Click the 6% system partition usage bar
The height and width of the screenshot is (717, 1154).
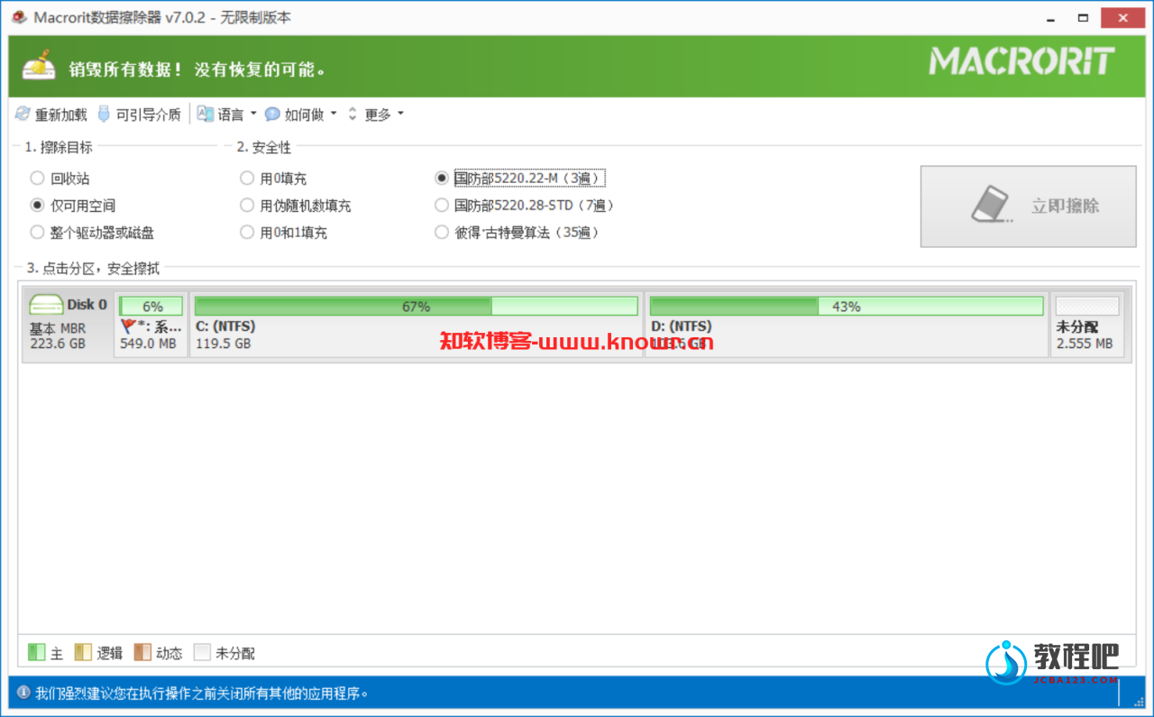[x=151, y=307]
